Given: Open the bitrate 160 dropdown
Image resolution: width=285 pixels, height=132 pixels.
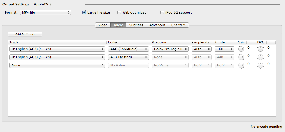Looking at the screenshot, I should point(224,49).
